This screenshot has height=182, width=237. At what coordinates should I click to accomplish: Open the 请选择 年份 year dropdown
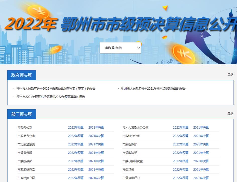pyautogui.click(x=120, y=48)
